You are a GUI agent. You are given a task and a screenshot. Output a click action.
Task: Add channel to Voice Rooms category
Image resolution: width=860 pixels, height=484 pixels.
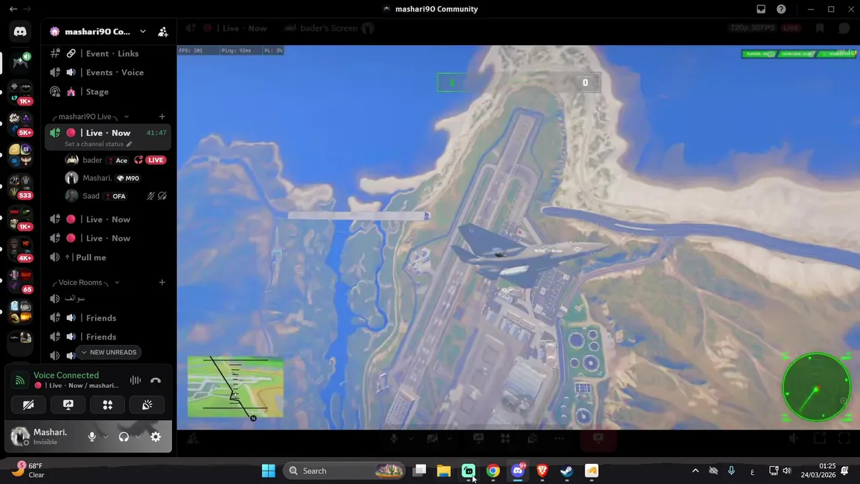coord(162,282)
